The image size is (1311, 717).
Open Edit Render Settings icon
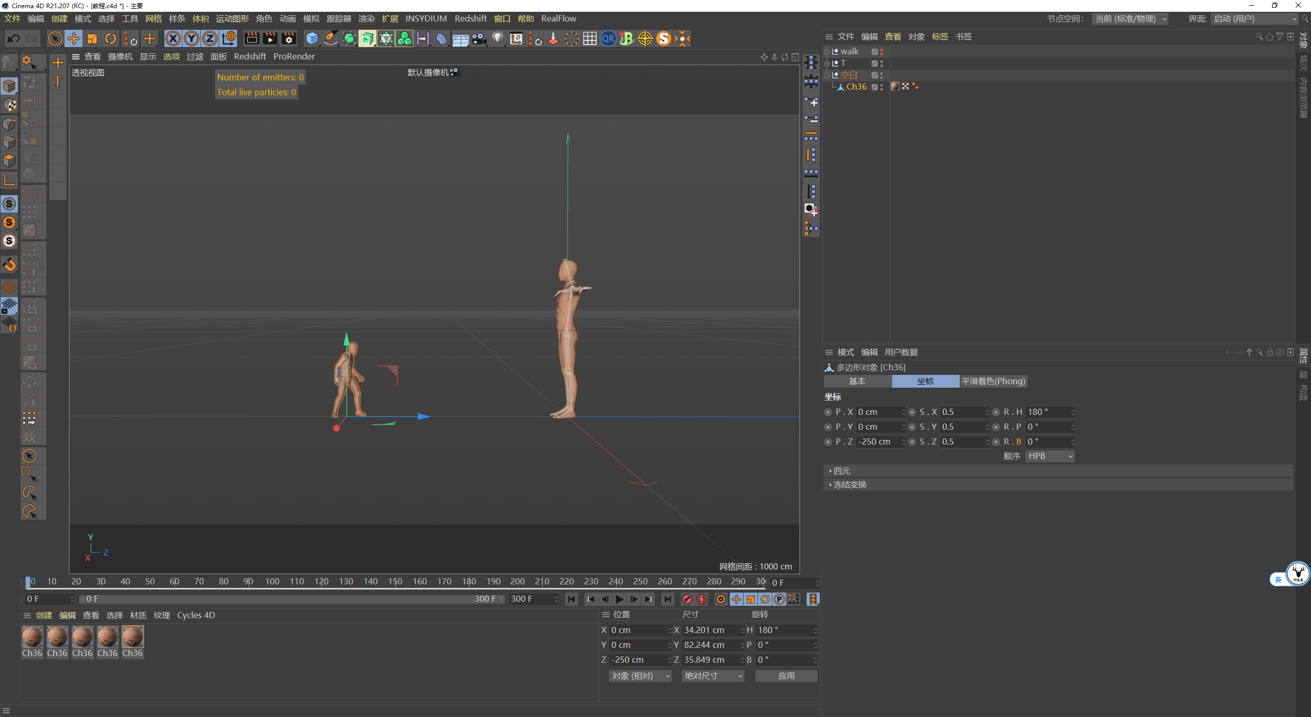(x=289, y=39)
